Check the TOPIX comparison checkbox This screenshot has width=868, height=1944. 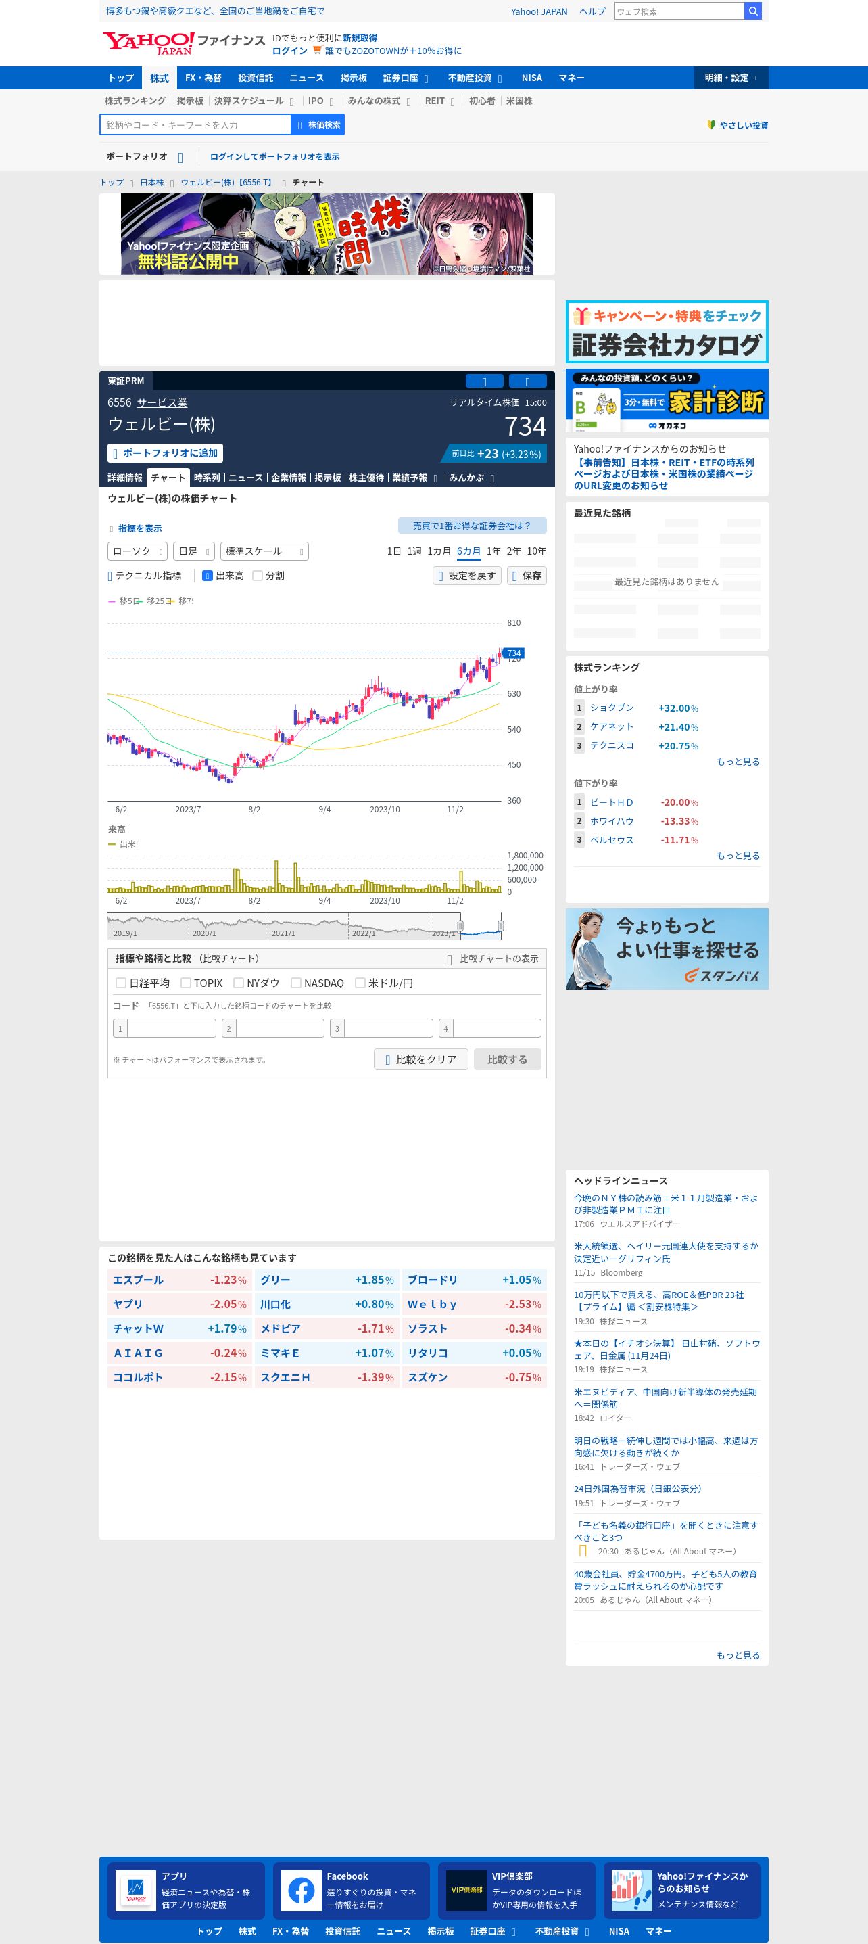[185, 983]
